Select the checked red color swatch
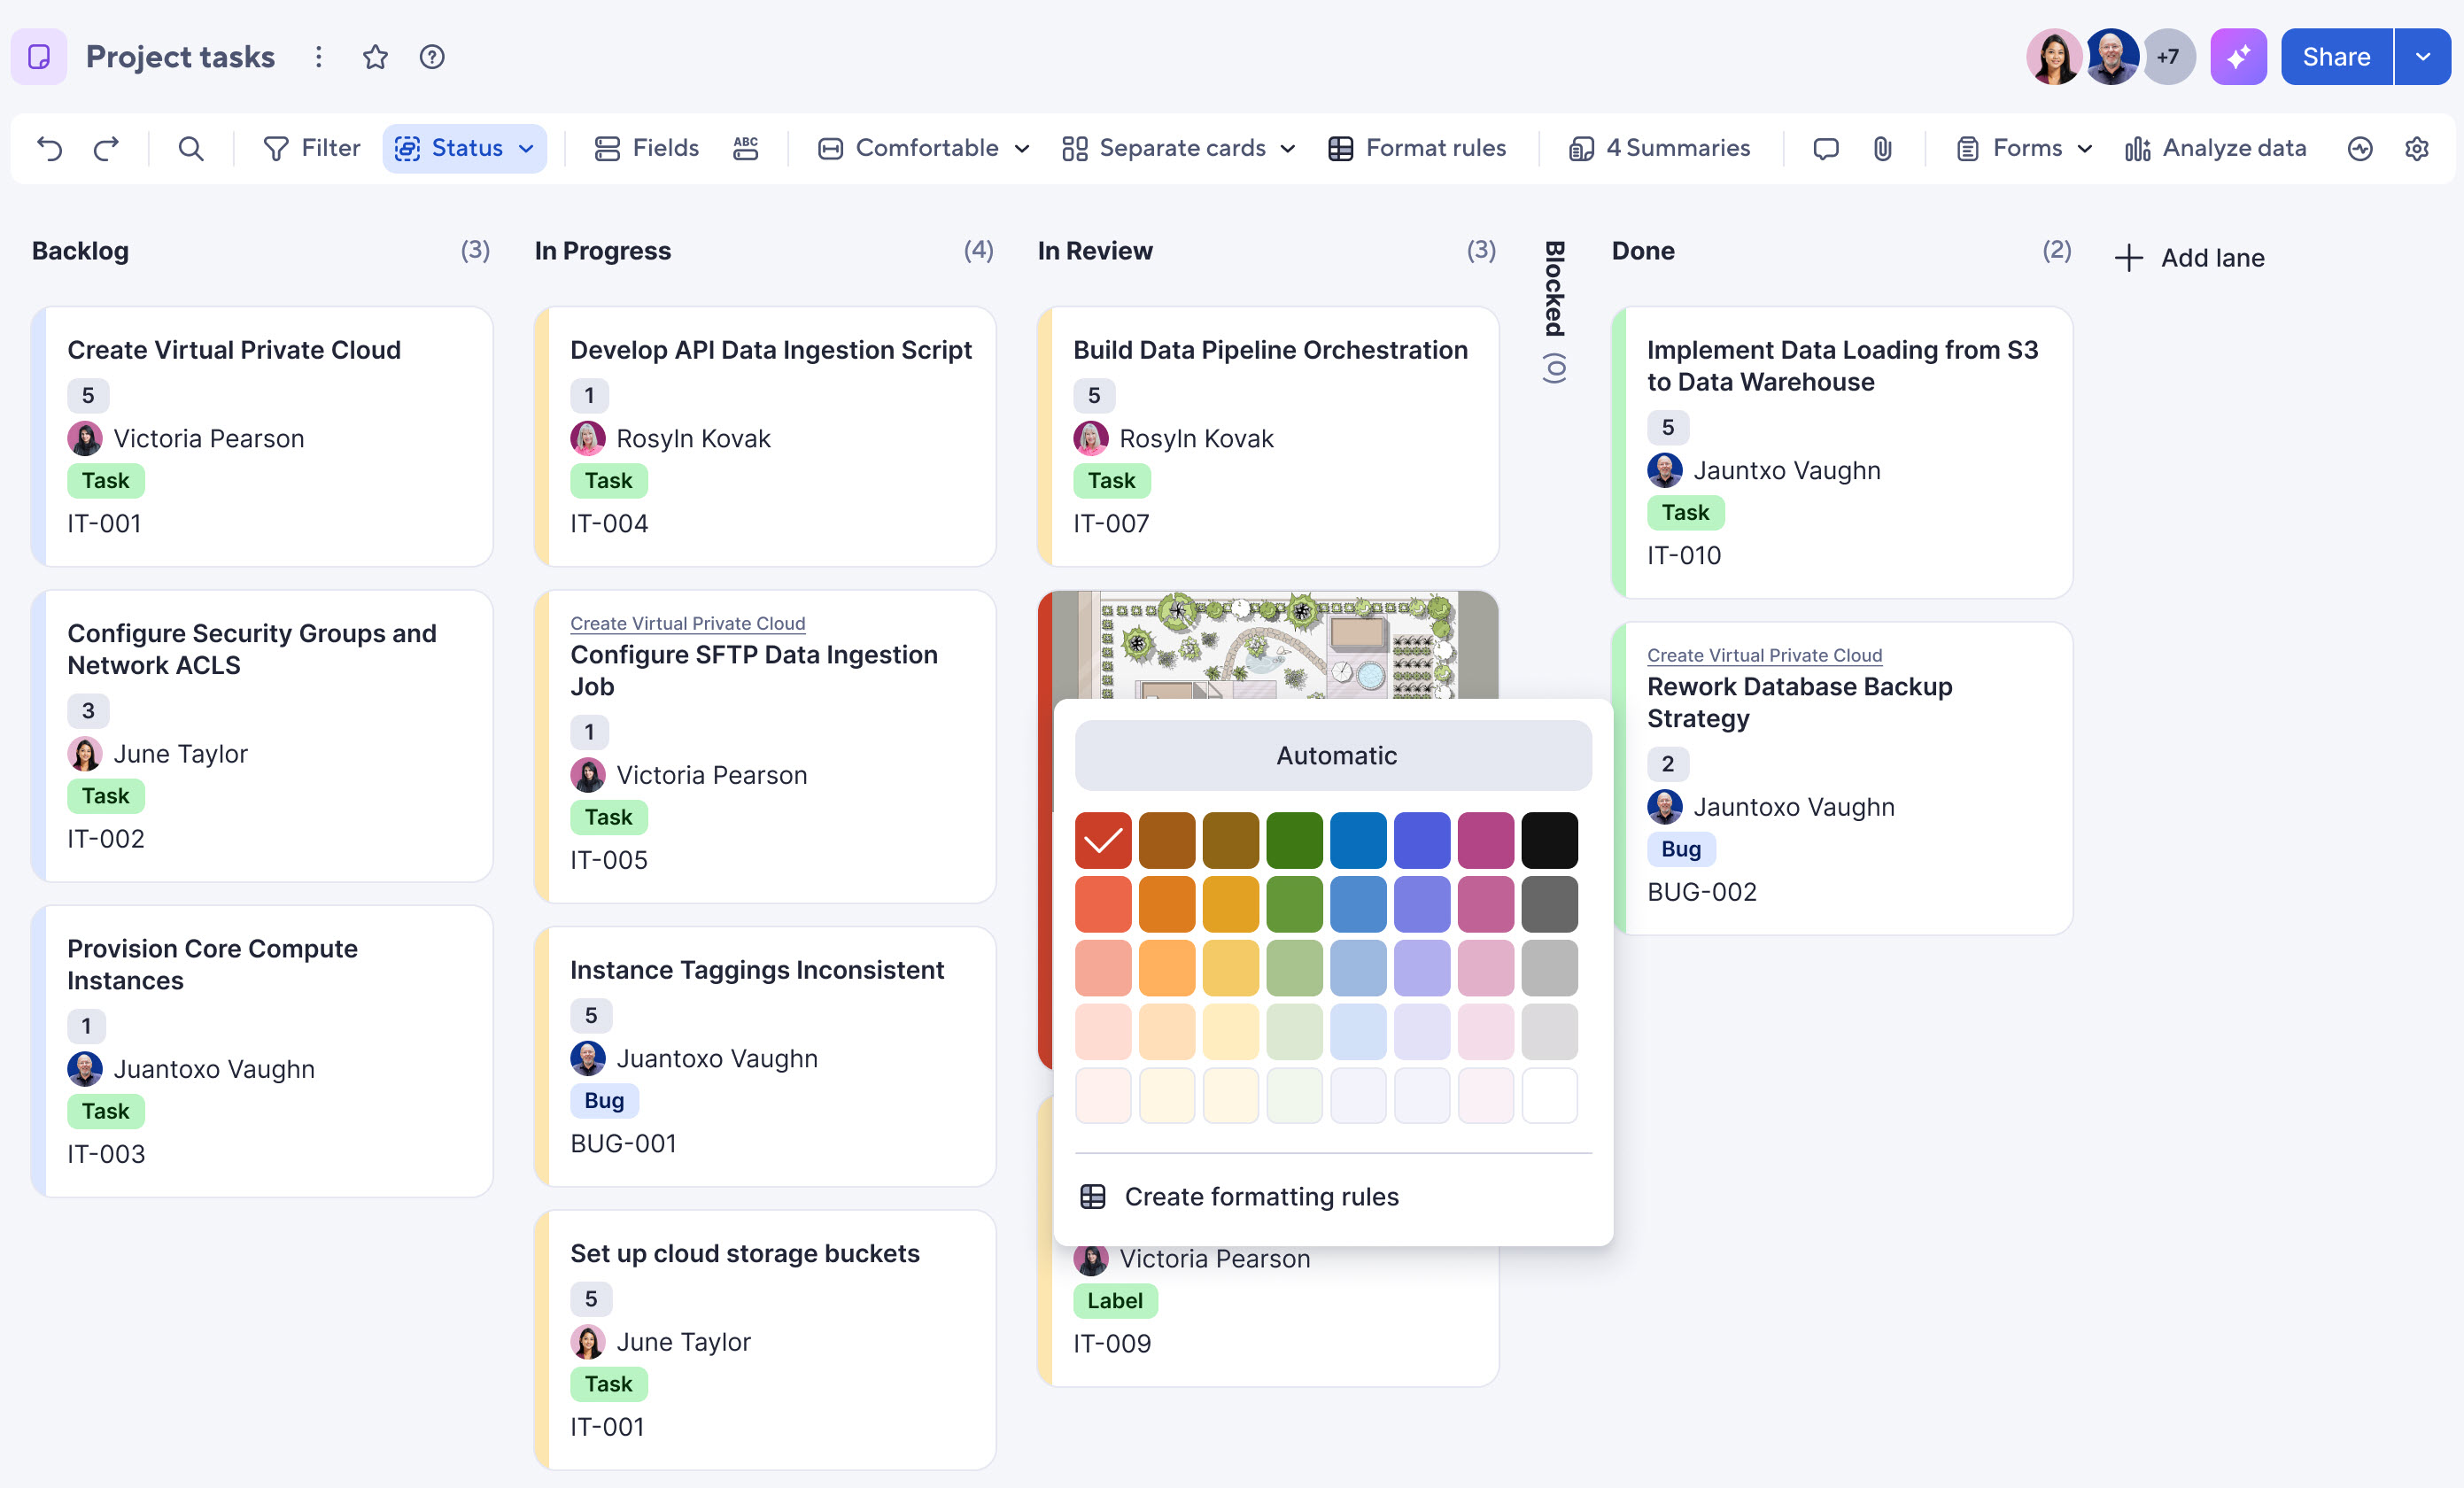This screenshot has width=2464, height=1488. click(x=1103, y=840)
